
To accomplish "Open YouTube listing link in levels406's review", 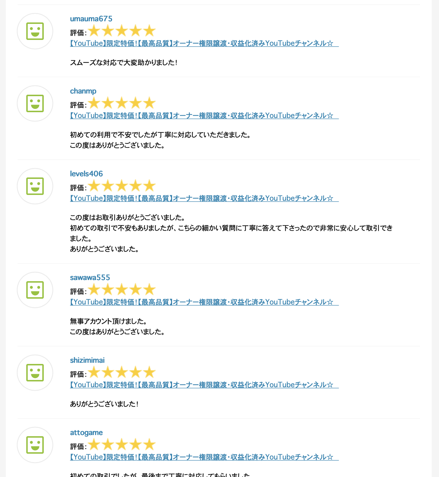I will [x=204, y=198].
